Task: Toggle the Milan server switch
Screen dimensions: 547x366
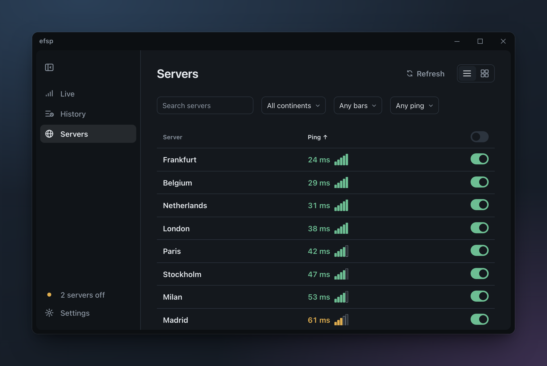Action: click(x=479, y=296)
